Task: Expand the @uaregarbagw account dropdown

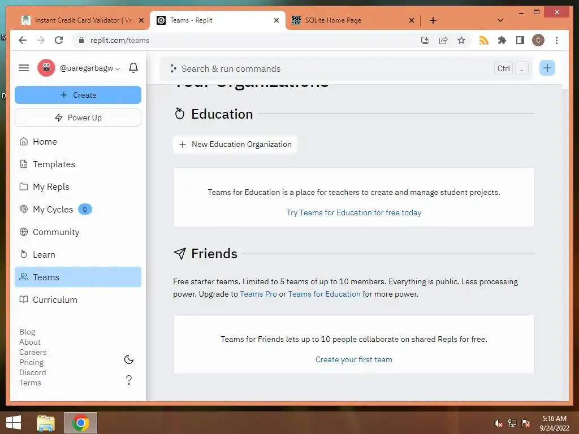Action: 90,68
